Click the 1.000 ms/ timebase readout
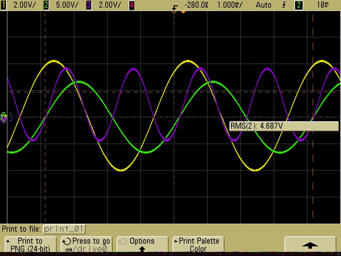Viewport: 341px width, 256px height. coord(229,5)
